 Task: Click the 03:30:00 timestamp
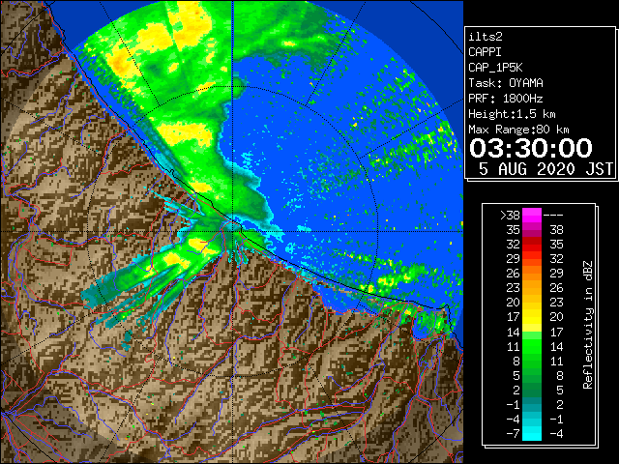[531, 148]
